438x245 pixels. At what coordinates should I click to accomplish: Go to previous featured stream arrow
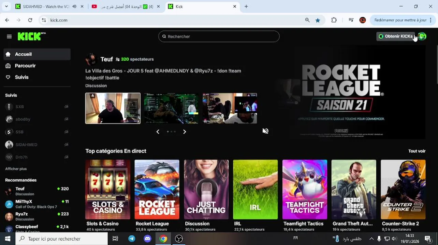point(158,132)
